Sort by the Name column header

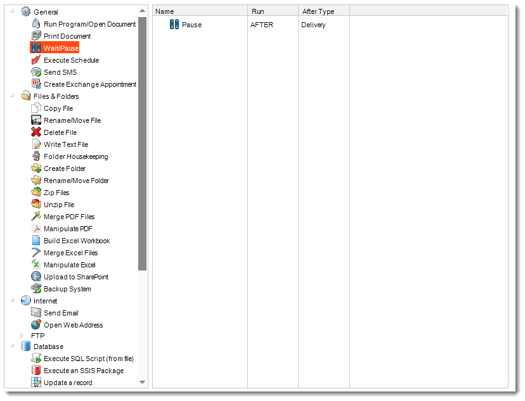click(x=200, y=11)
